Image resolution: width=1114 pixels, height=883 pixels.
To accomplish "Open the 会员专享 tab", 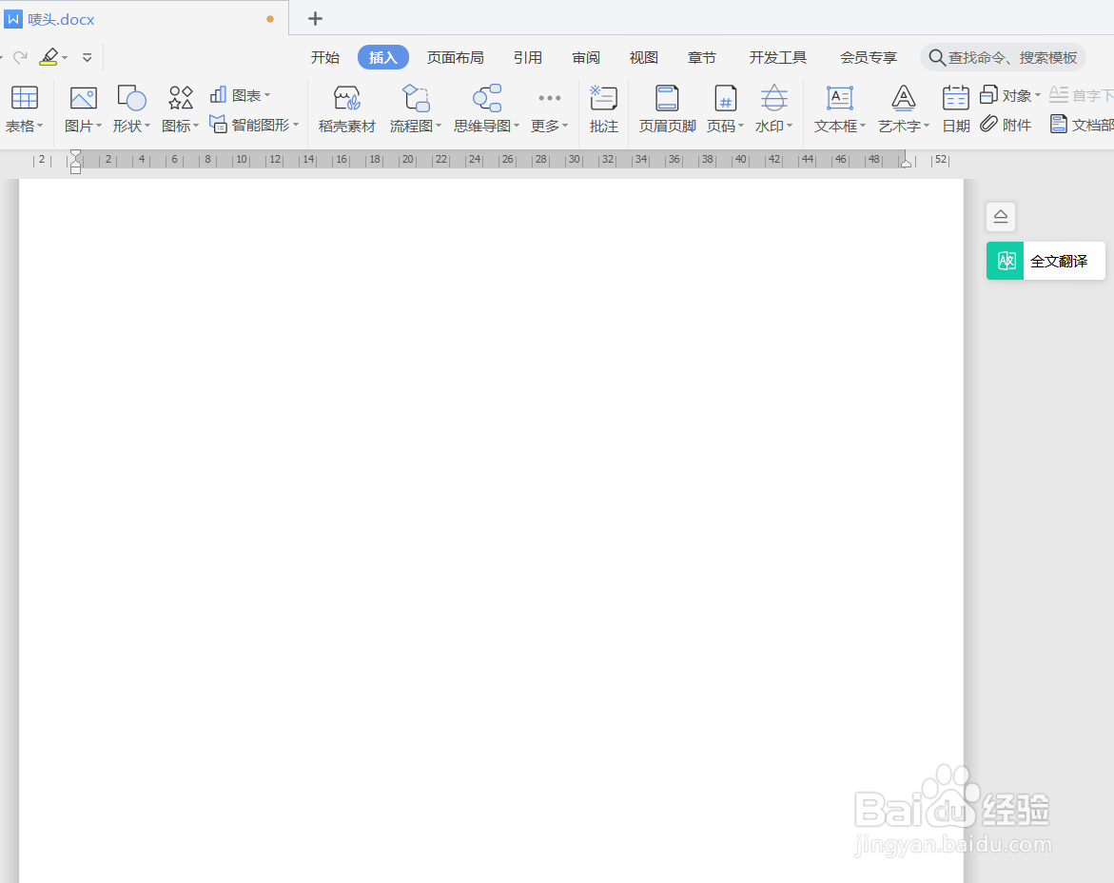I will click(869, 57).
